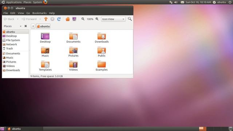Launch Firefox from top panel
The height and width of the screenshot is (131, 233).
click(x=45, y=2)
